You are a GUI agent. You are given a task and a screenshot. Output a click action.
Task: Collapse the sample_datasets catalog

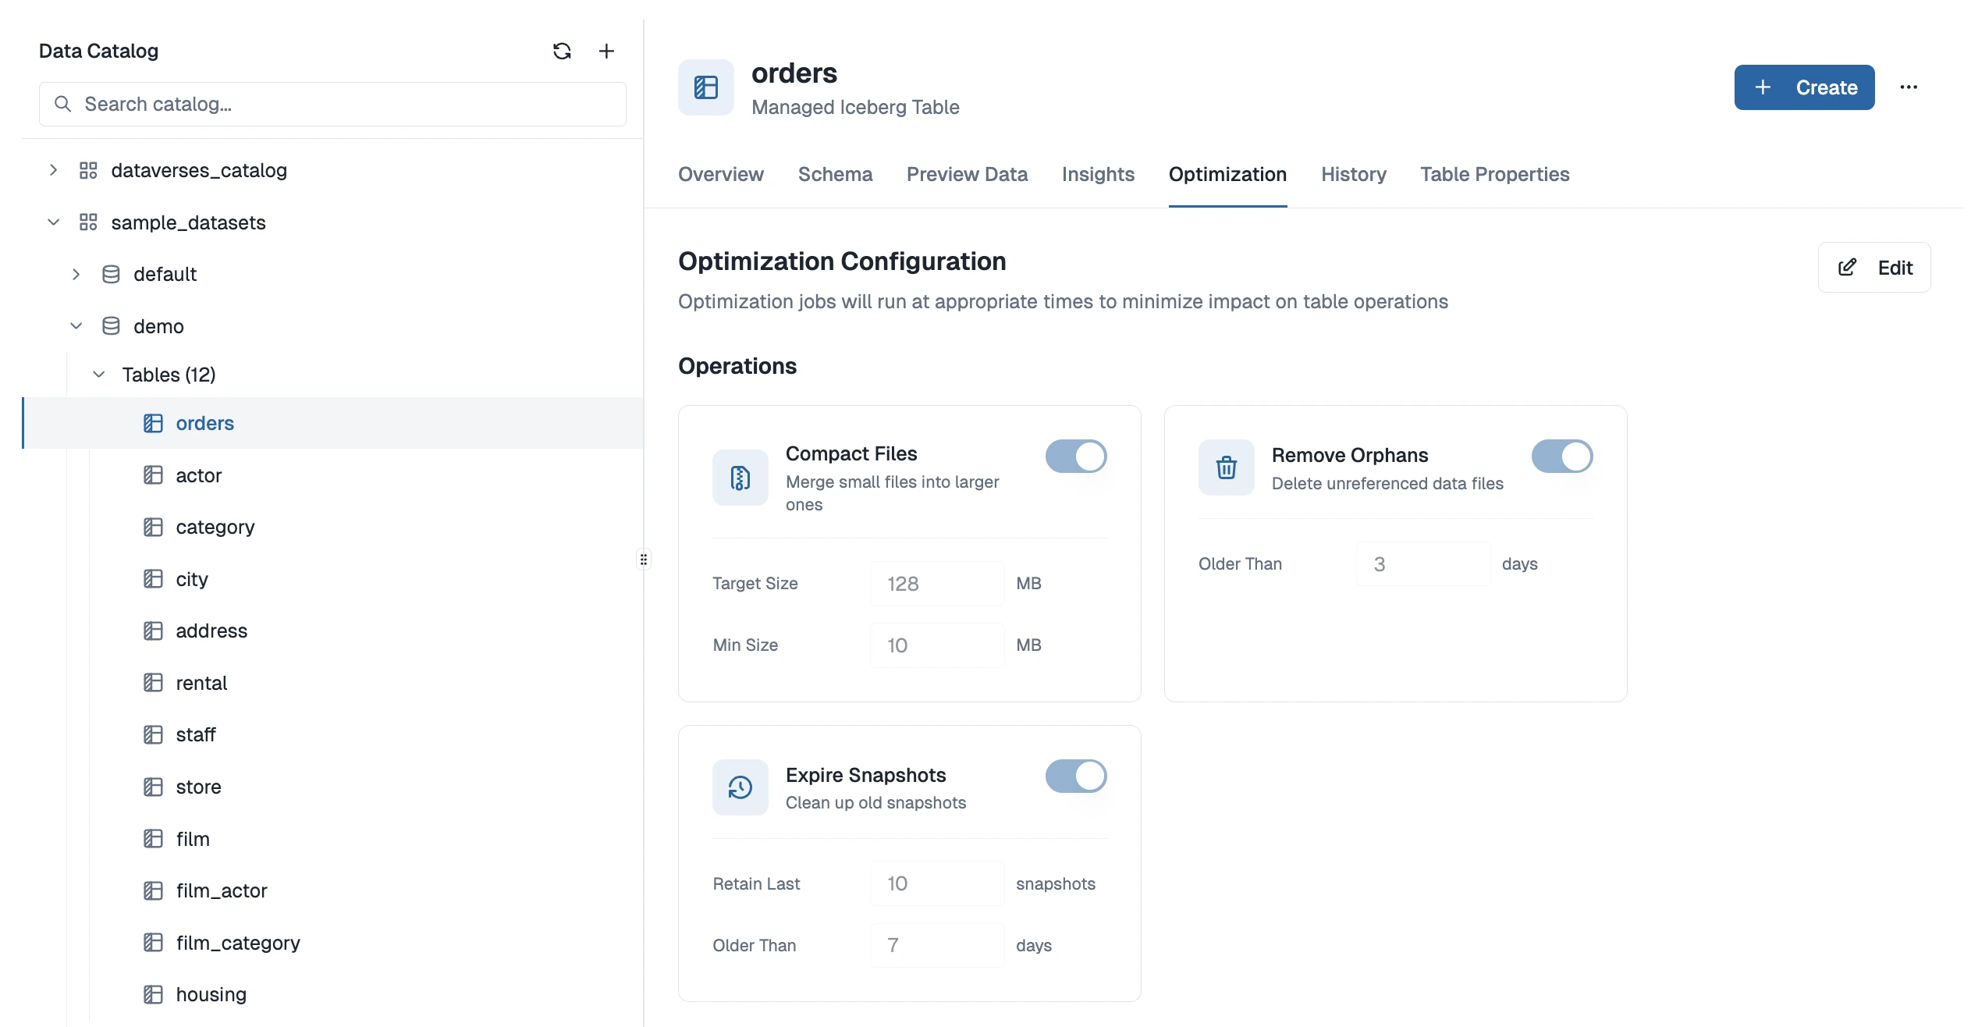[54, 222]
